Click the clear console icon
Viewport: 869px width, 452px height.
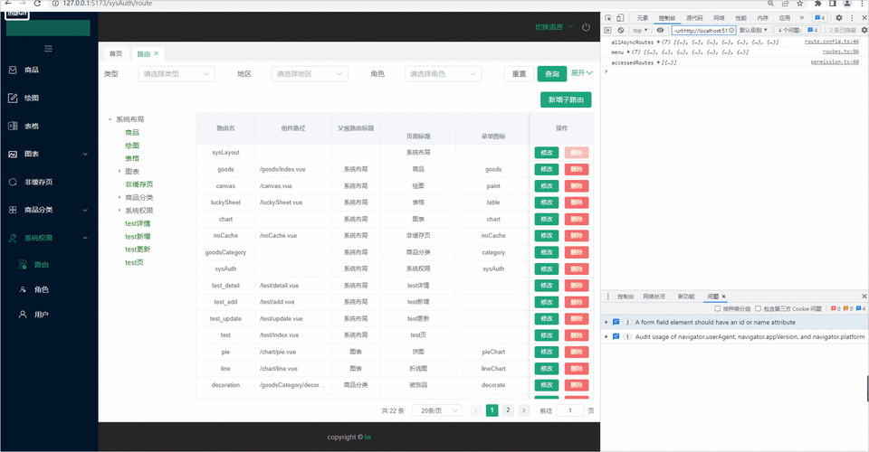(x=621, y=31)
